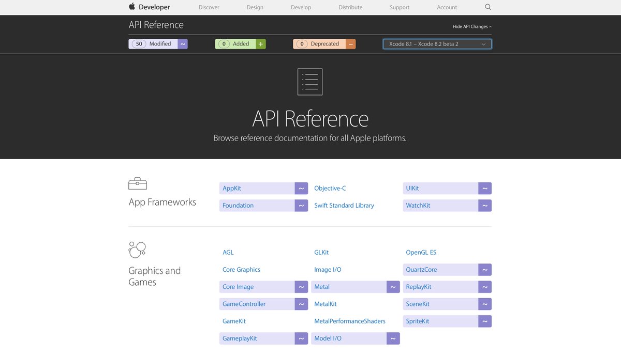
Task: Open the Image I/O link
Action: point(328,270)
